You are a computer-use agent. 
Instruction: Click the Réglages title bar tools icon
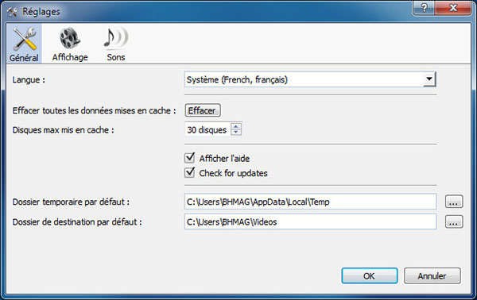click(13, 12)
